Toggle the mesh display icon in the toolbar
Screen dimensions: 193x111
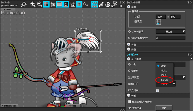(x=95, y=4)
